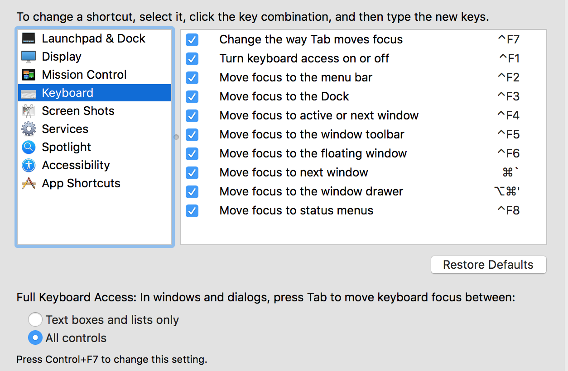The width and height of the screenshot is (568, 371).
Task: Select the Launchpad & Dock icon
Action: click(29, 38)
